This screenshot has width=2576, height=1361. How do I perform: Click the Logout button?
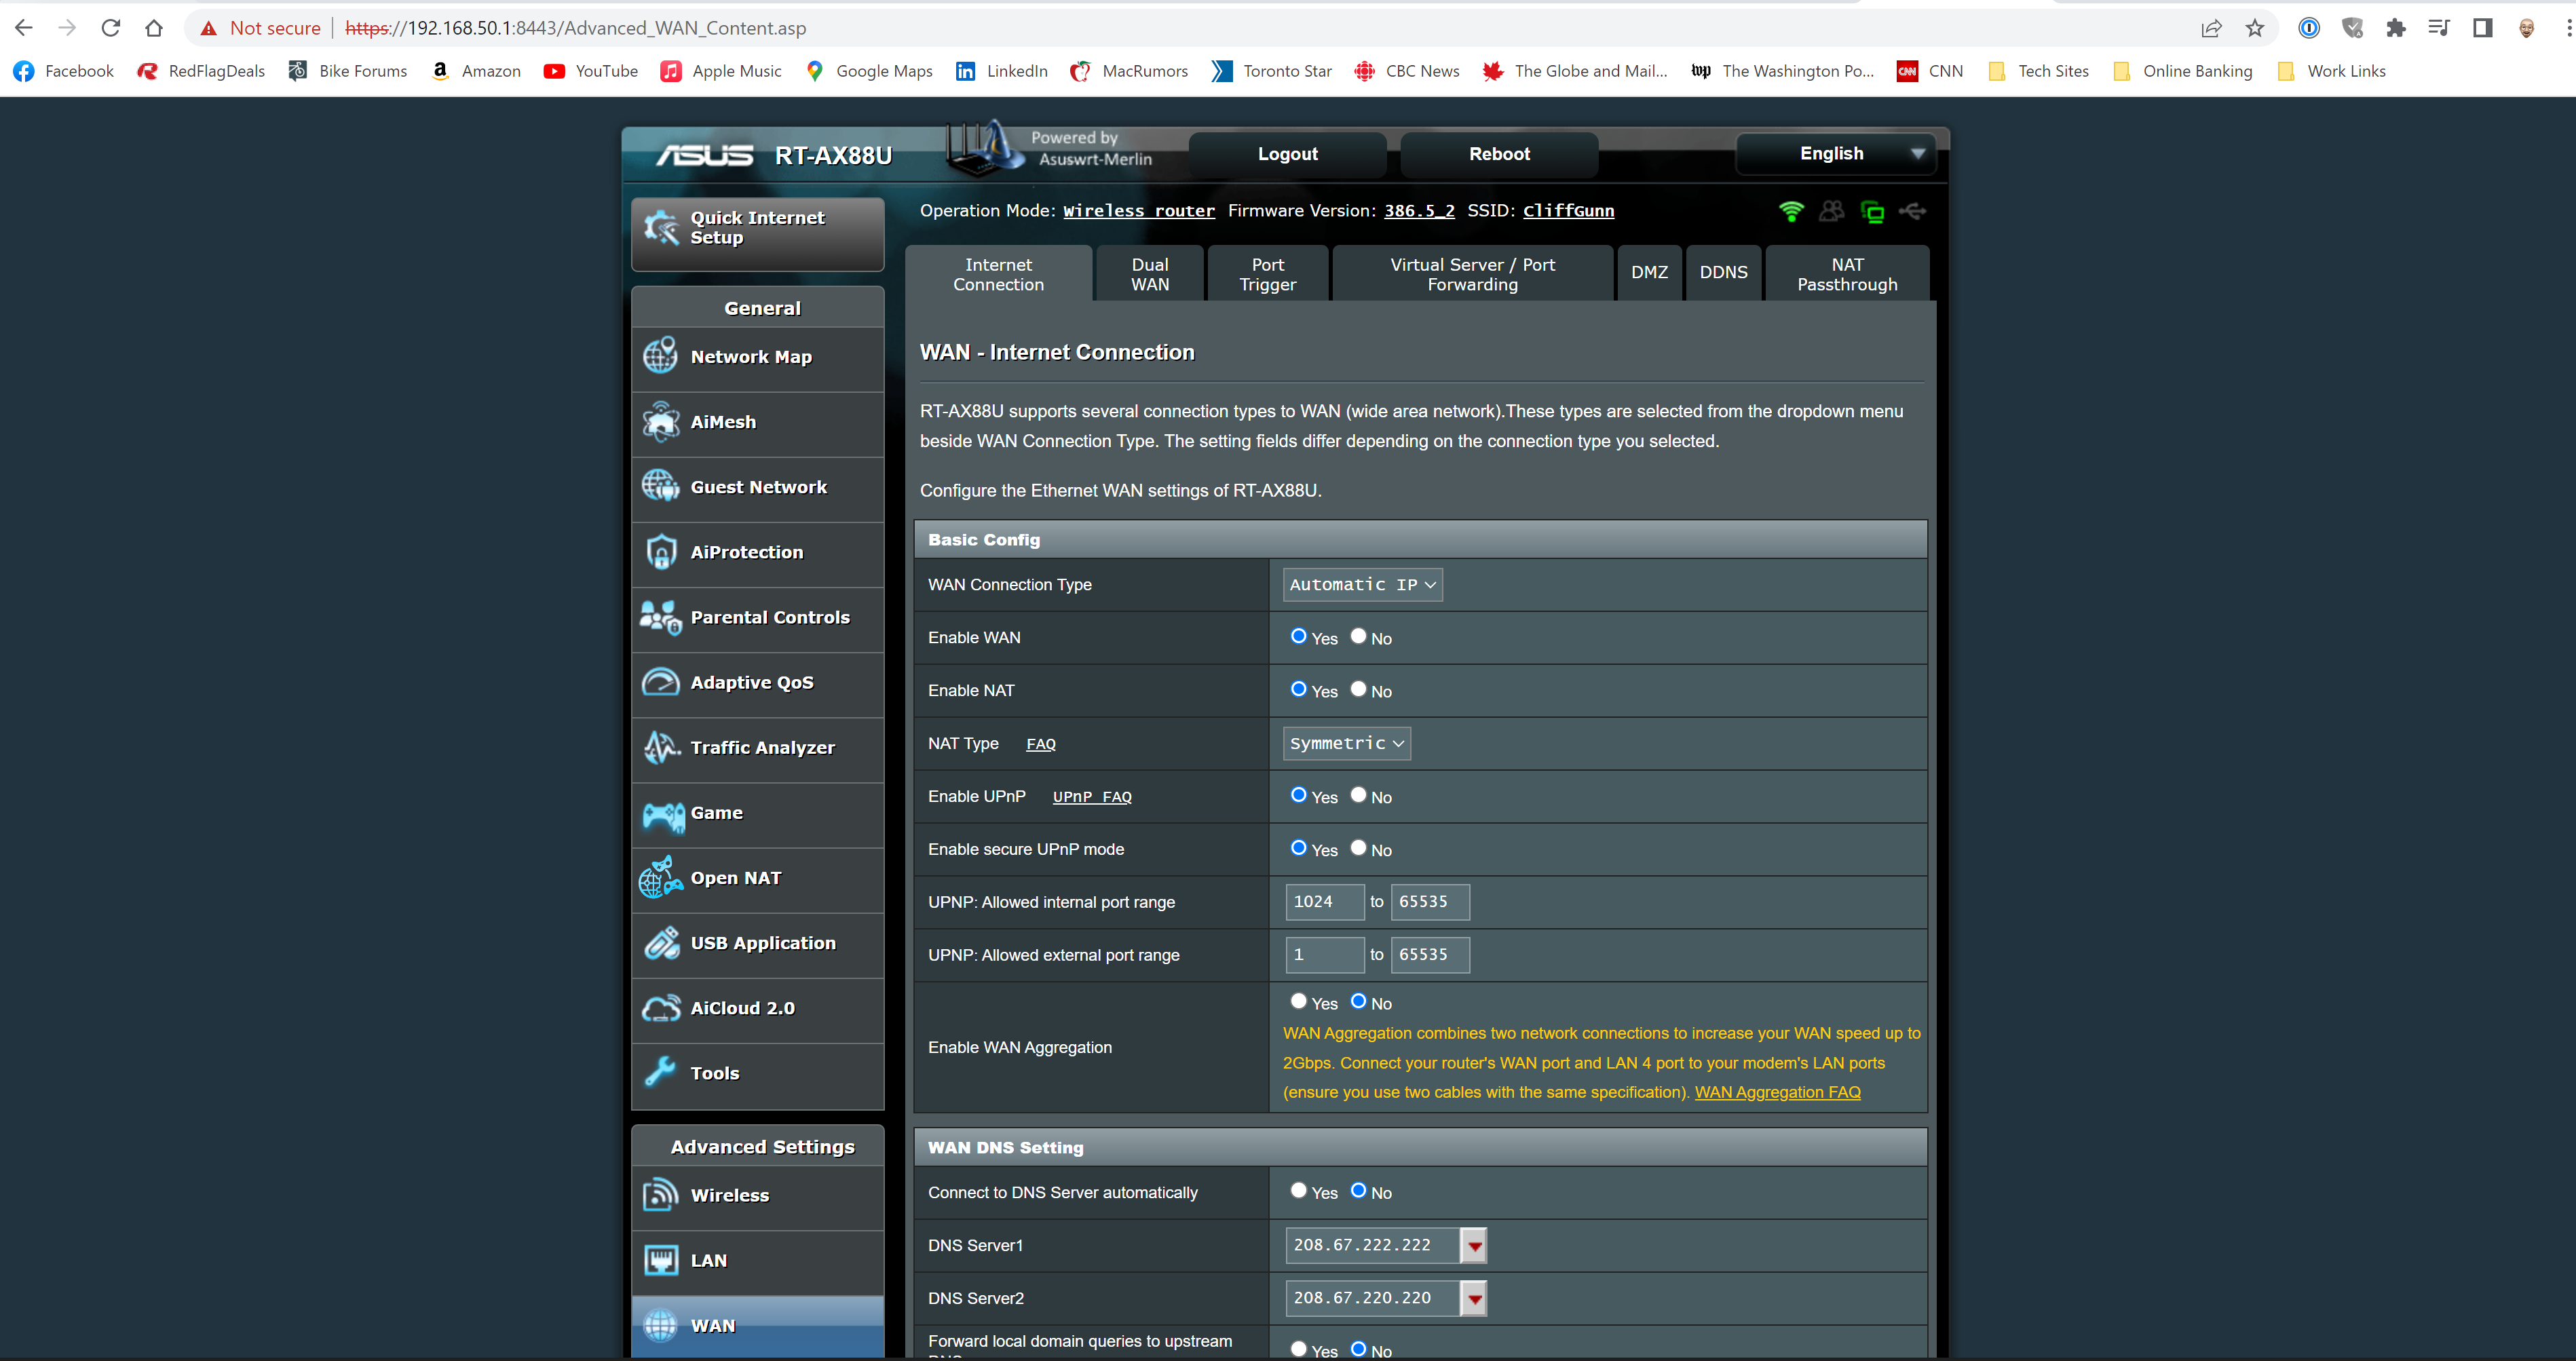point(1287,154)
